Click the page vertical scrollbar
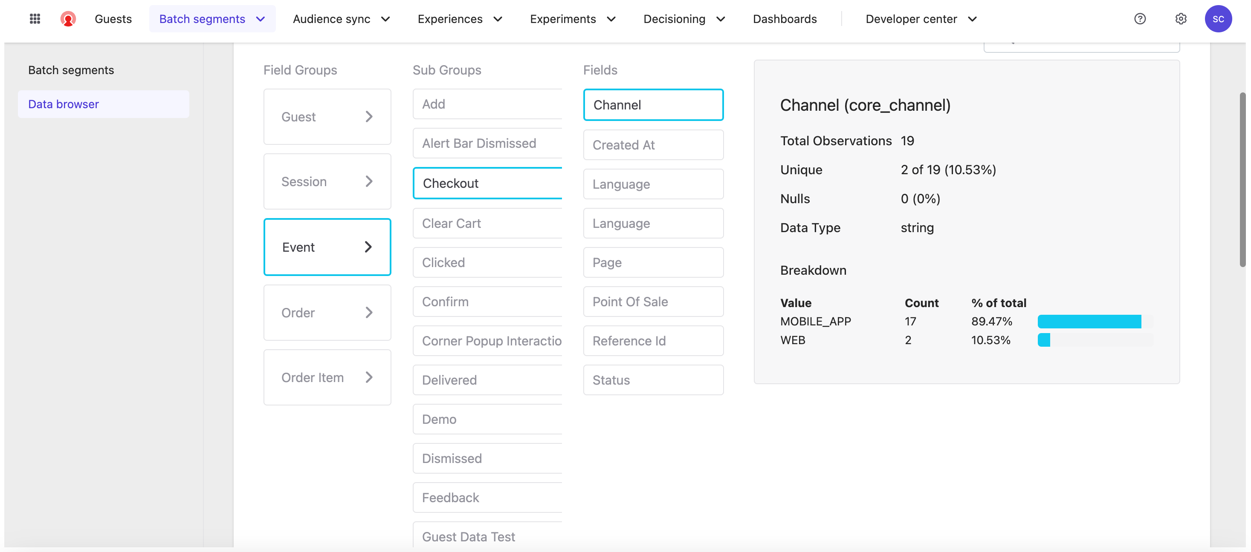Viewport: 1251px width, 552px height. [x=1242, y=179]
